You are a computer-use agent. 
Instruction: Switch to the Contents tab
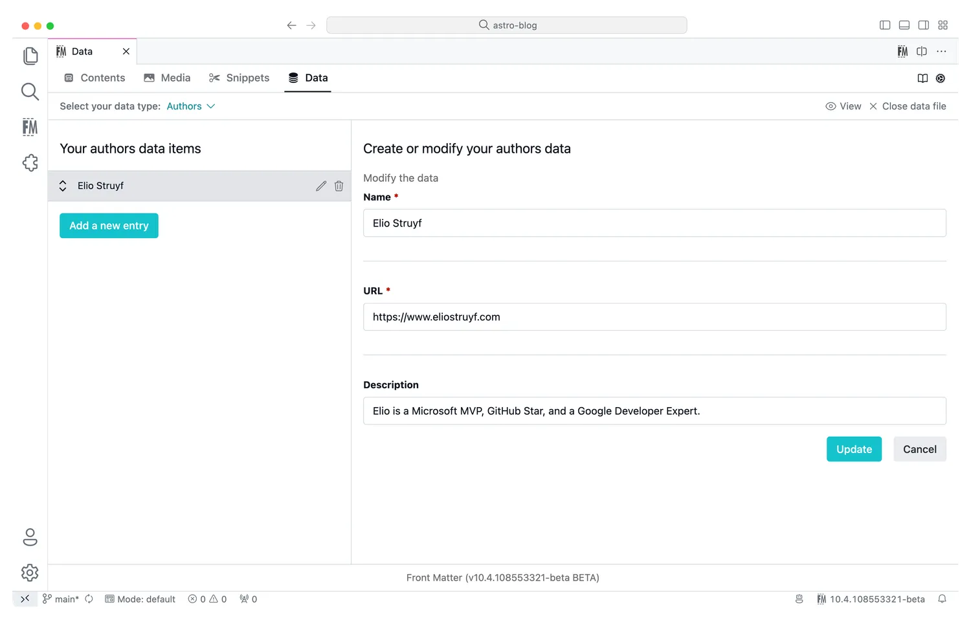click(x=95, y=78)
